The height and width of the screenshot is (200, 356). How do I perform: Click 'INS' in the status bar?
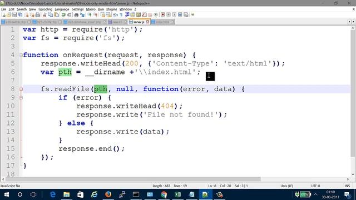[x=347, y=186]
